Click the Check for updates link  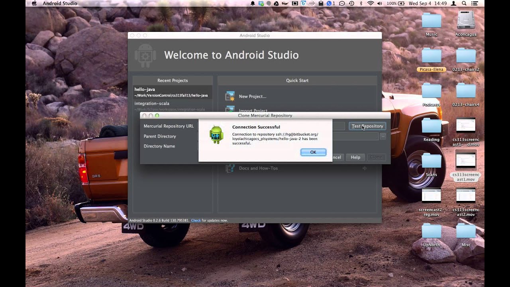click(x=196, y=220)
